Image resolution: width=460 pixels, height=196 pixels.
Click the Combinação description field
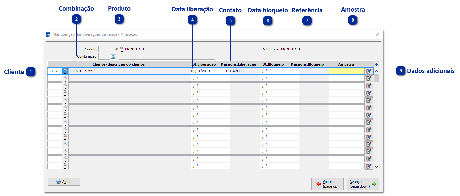point(167,56)
